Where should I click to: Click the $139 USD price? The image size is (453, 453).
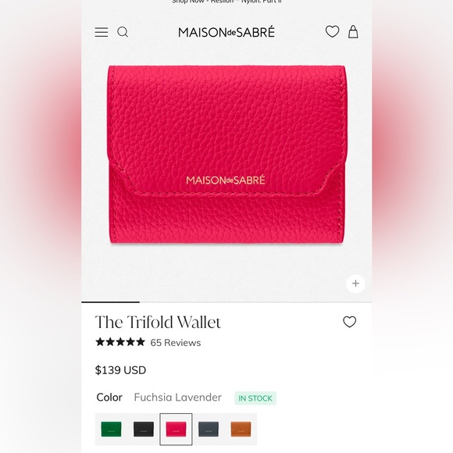tap(120, 370)
